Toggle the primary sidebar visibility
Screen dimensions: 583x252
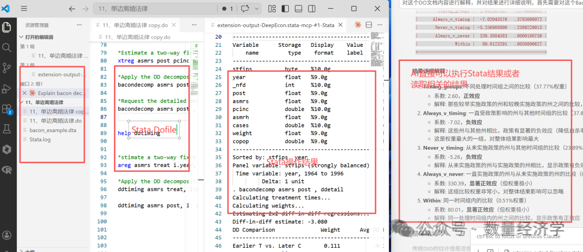click(285, 9)
